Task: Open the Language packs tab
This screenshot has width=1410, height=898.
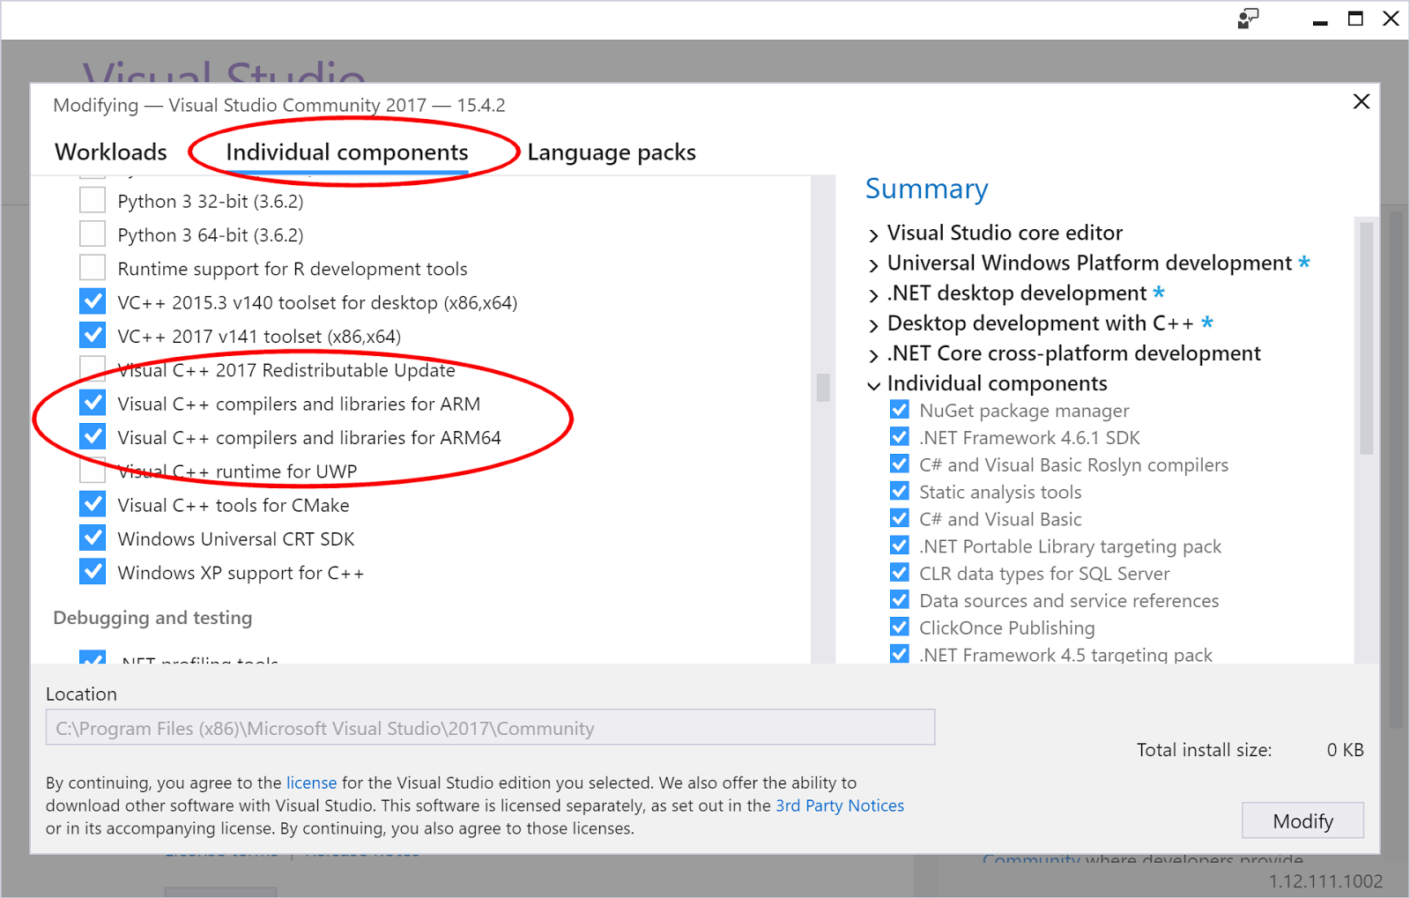Action: click(612, 152)
